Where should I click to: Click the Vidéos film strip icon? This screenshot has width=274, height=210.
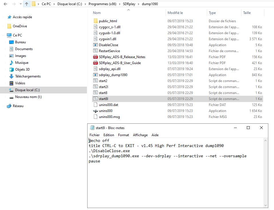click(11, 83)
